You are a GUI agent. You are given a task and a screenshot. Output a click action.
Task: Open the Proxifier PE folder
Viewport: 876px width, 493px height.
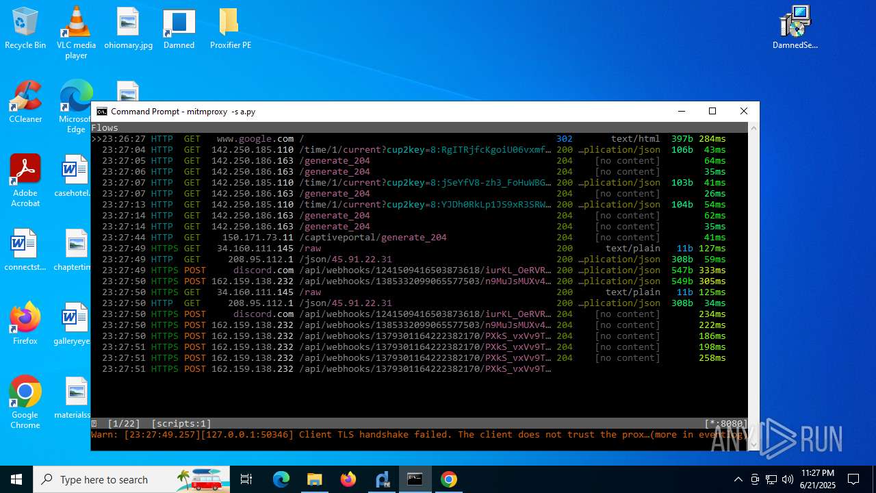click(x=230, y=29)
